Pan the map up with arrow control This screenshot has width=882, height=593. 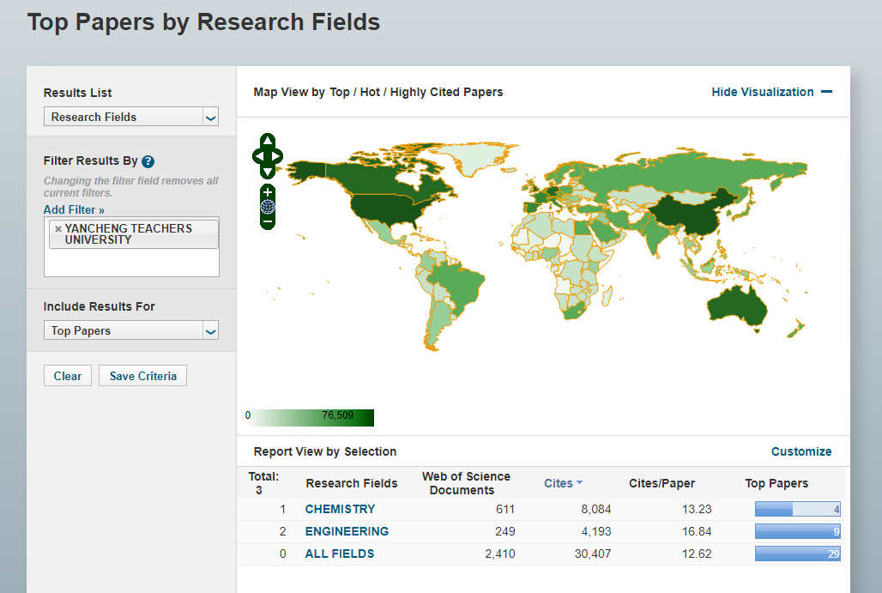click(268, 142)
